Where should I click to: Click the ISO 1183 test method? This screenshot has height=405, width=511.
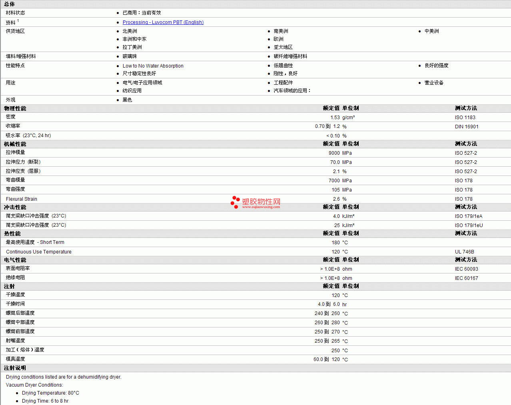tap(465, 118)
